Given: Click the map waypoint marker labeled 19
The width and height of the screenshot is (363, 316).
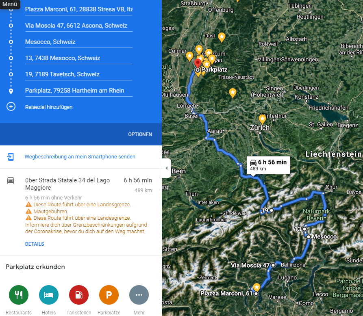Looking at the screenshot, I should coord(272,210).
